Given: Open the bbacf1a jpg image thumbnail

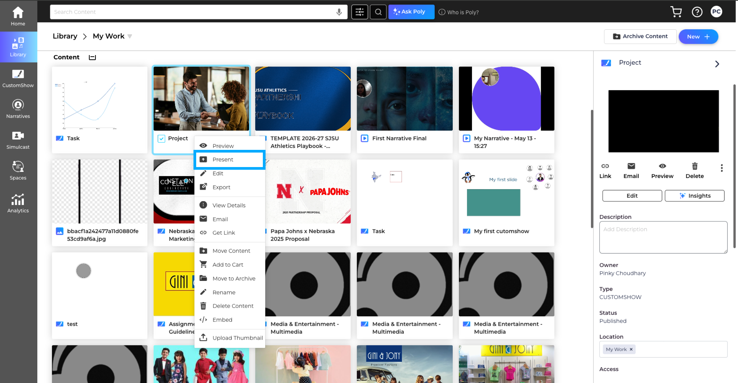Looking at the screenshot, I should tap(99, 191).
